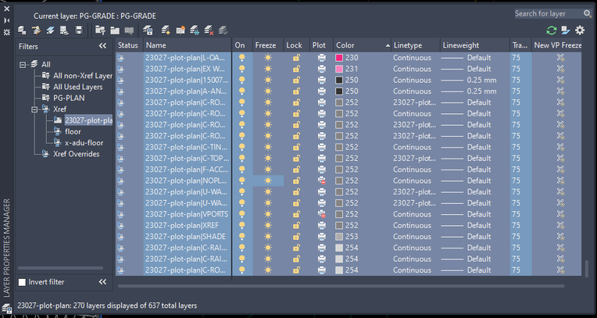Click the palette auto-hide icon on left strip

tap(7, 20)
